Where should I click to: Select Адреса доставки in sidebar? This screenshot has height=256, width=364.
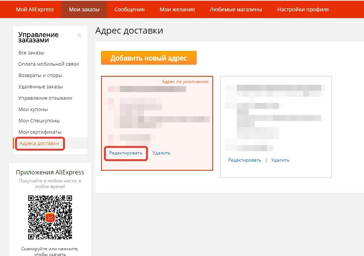(40, 143)
